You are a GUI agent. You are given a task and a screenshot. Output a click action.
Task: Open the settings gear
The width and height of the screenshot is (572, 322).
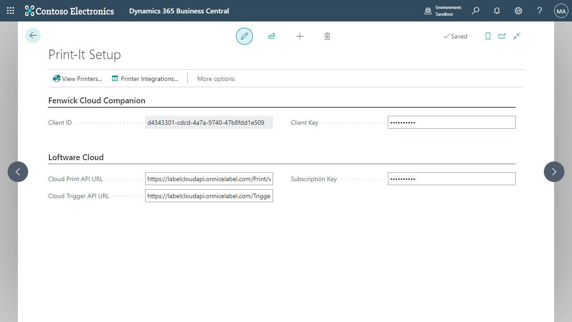pos(518,11)
